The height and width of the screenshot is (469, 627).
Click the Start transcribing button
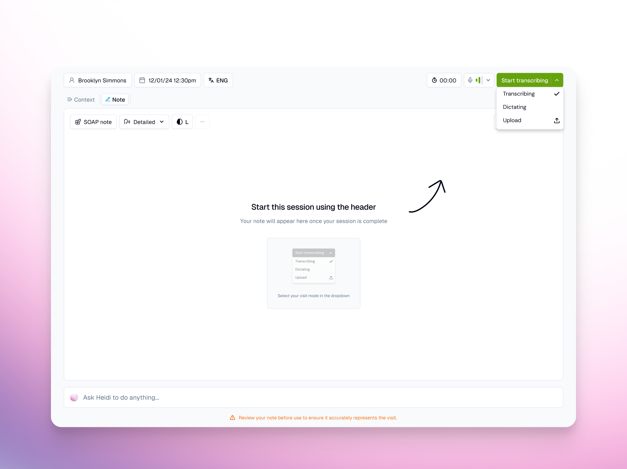click(524, 80)
